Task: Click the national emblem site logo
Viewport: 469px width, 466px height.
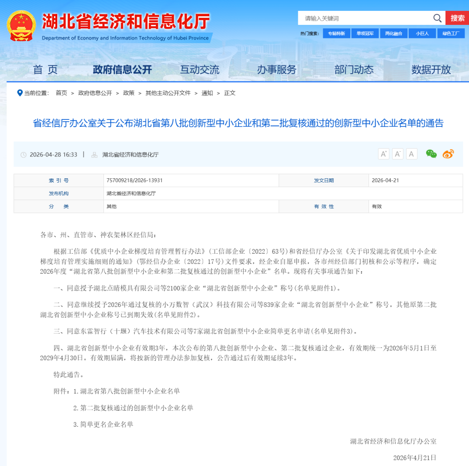Action: (x=21, y=26)
